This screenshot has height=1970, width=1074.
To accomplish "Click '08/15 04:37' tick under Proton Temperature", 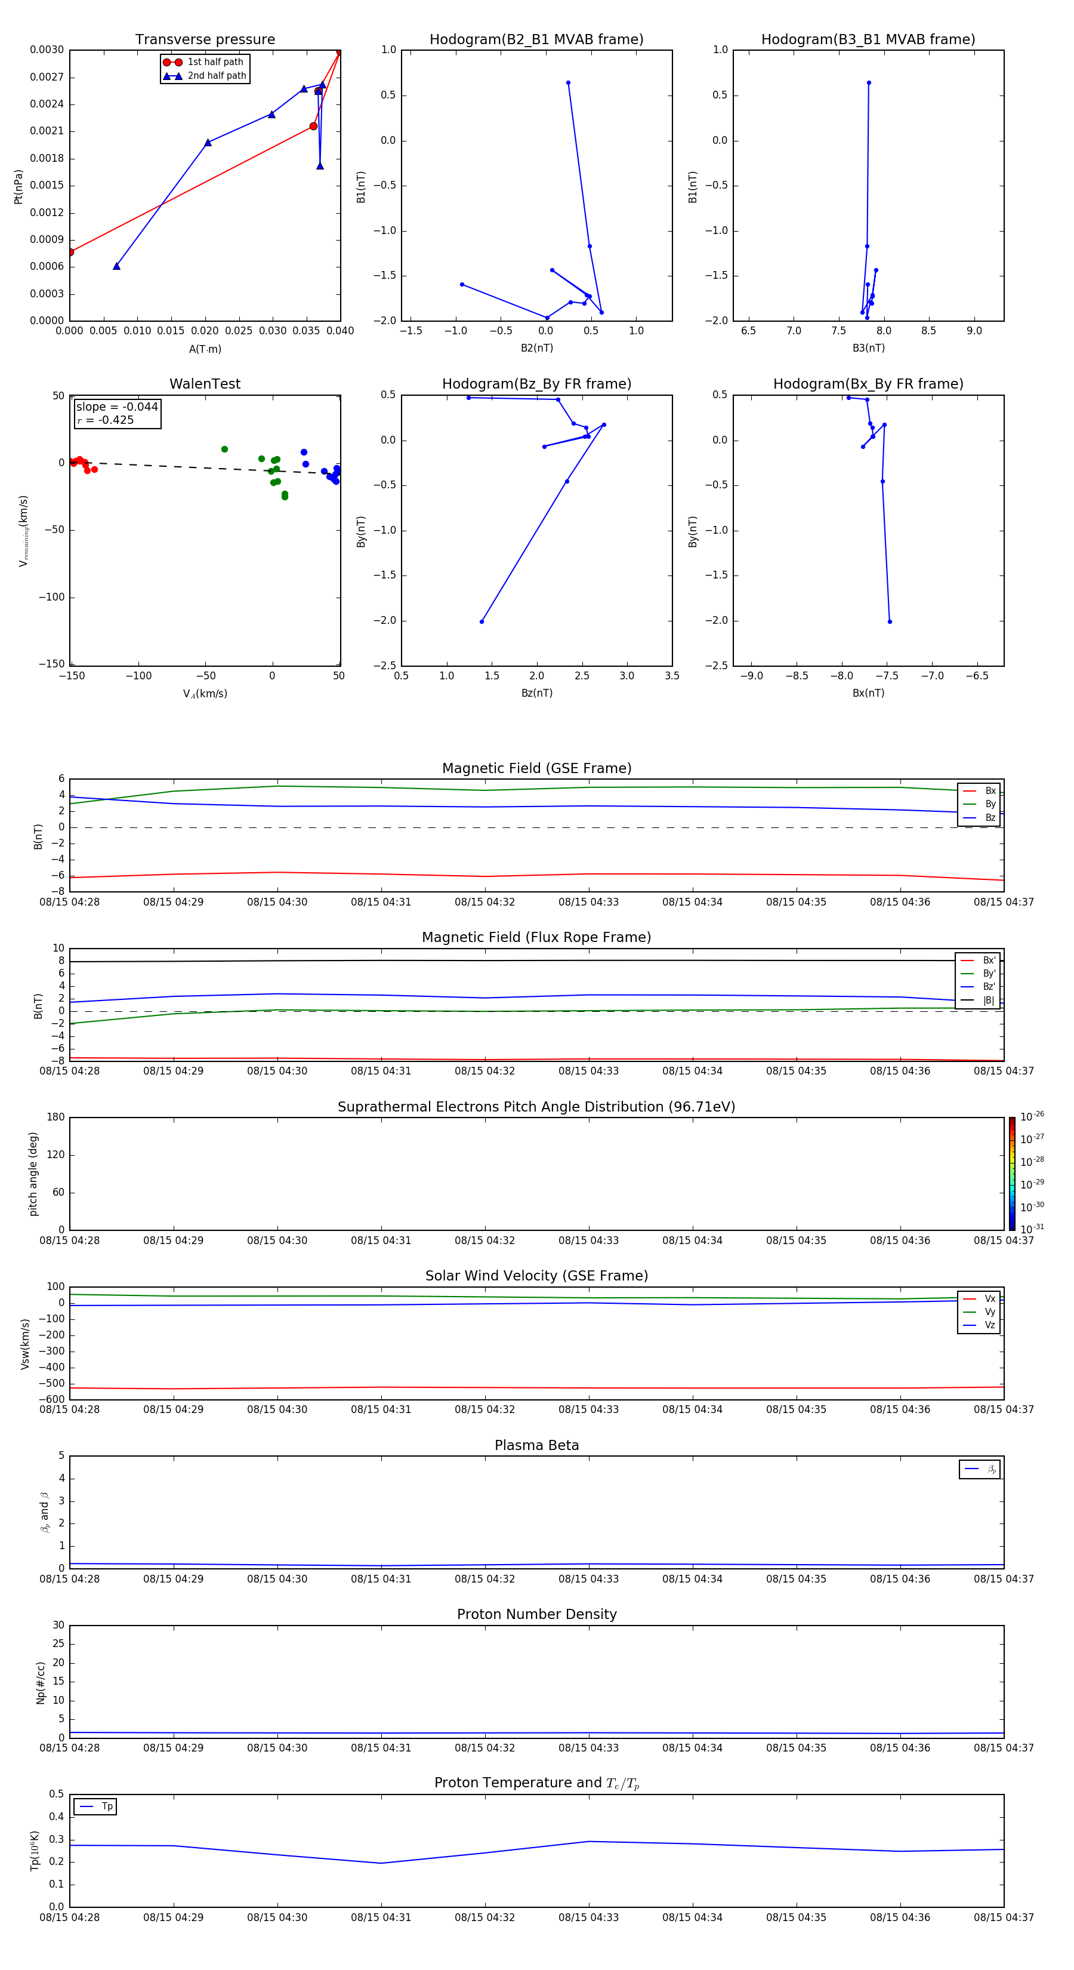I will pyautogui.click(x=1004, y=1917).
